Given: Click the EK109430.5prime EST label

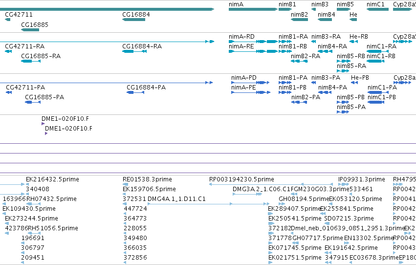Looking at the screenshot, I should tap(29, 209).
